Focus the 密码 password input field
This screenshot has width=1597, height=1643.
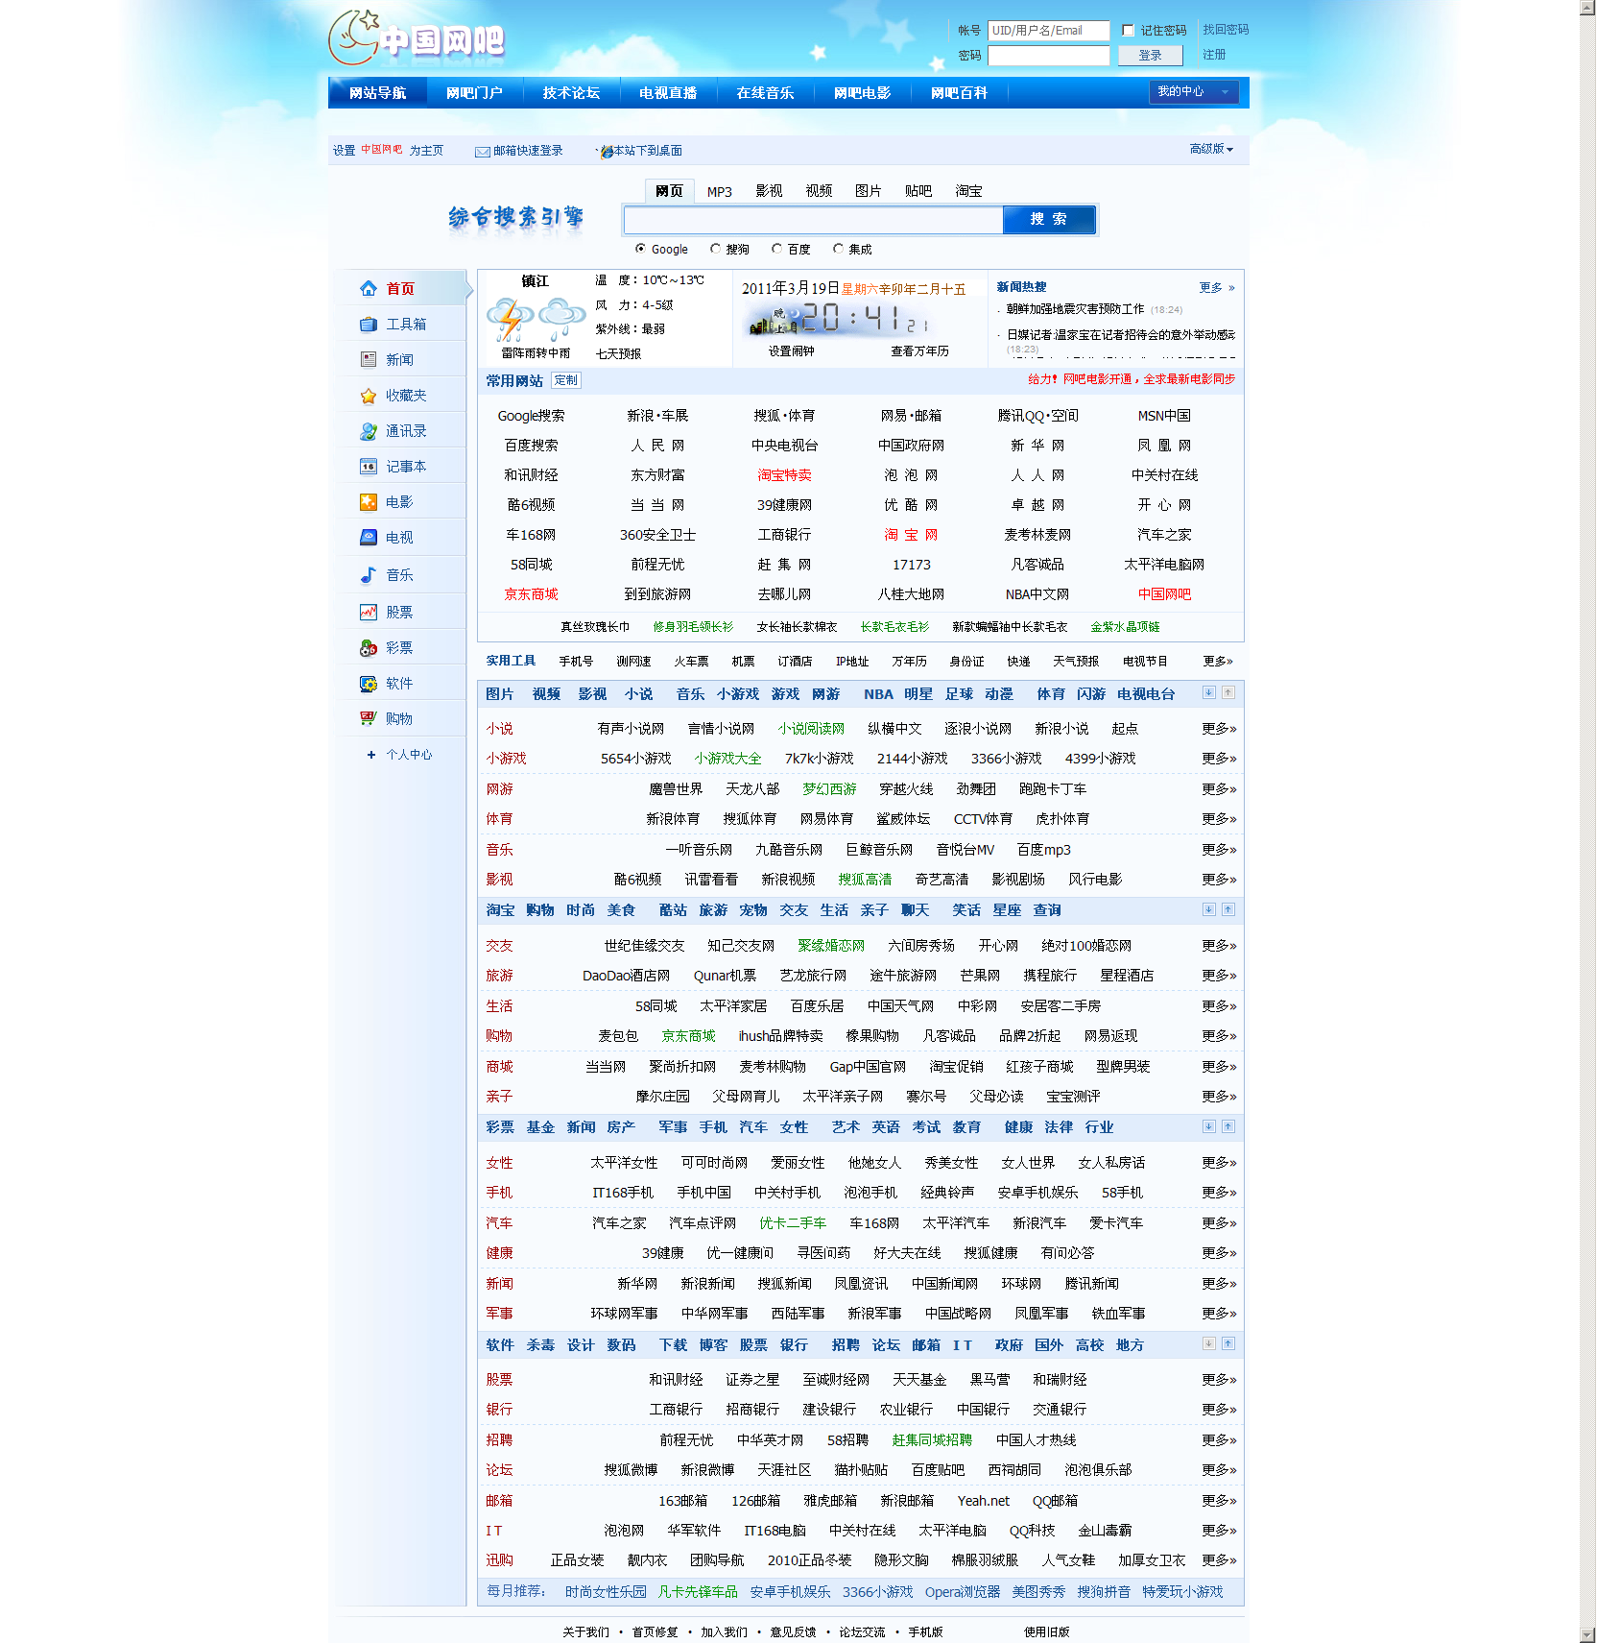pyautogui.click(x=1049, y=56)
